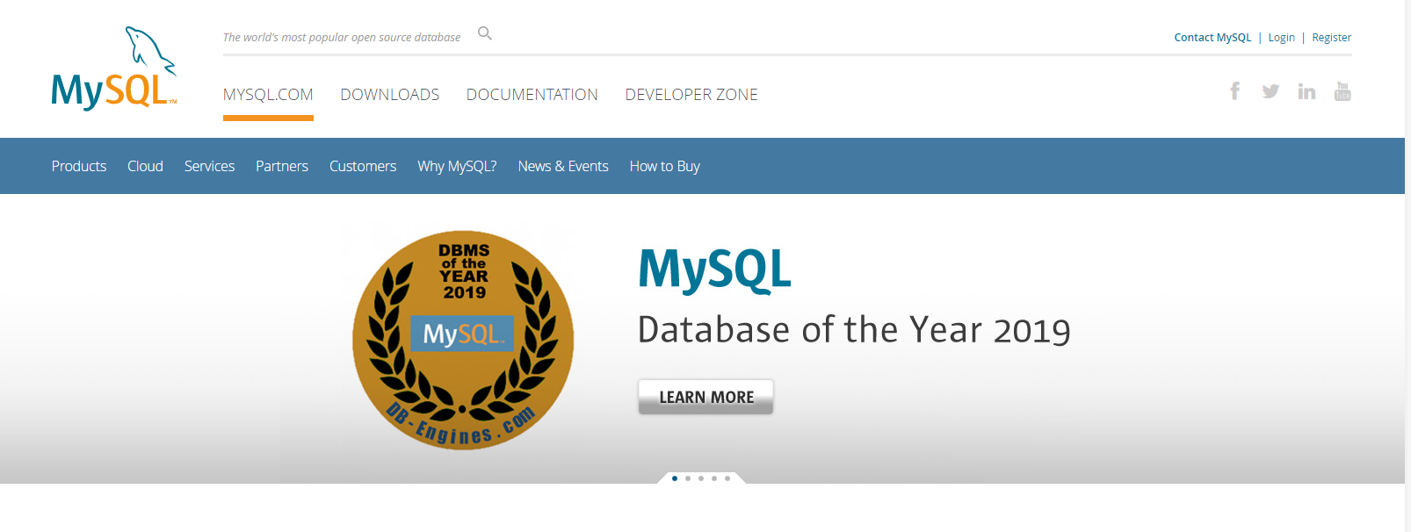This screenshot has width=1411, height=532.
Task: Open the YouTube icon
Action: [1342, 91]
